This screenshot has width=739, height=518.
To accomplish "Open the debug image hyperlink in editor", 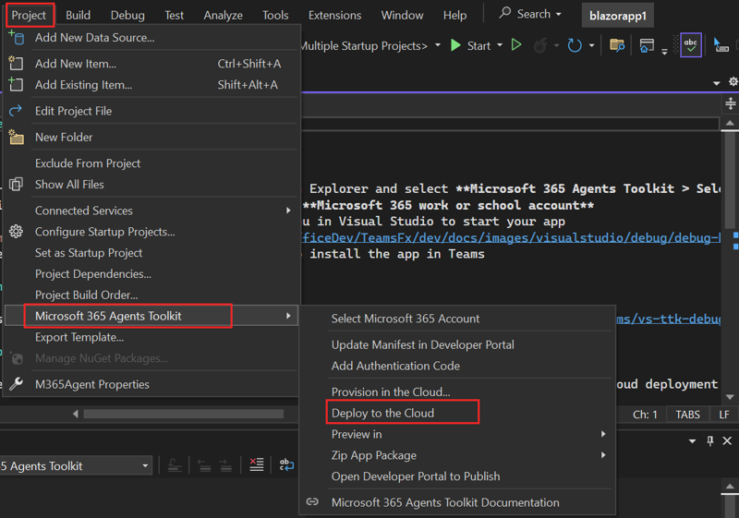I will coord(508,237).
